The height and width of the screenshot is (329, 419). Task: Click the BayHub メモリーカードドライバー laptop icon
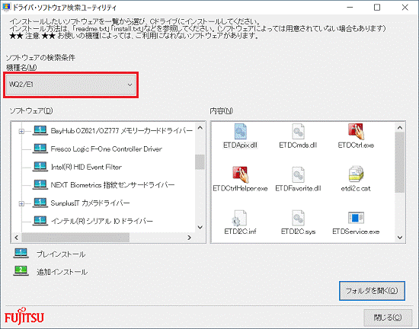tap(40, 130)
